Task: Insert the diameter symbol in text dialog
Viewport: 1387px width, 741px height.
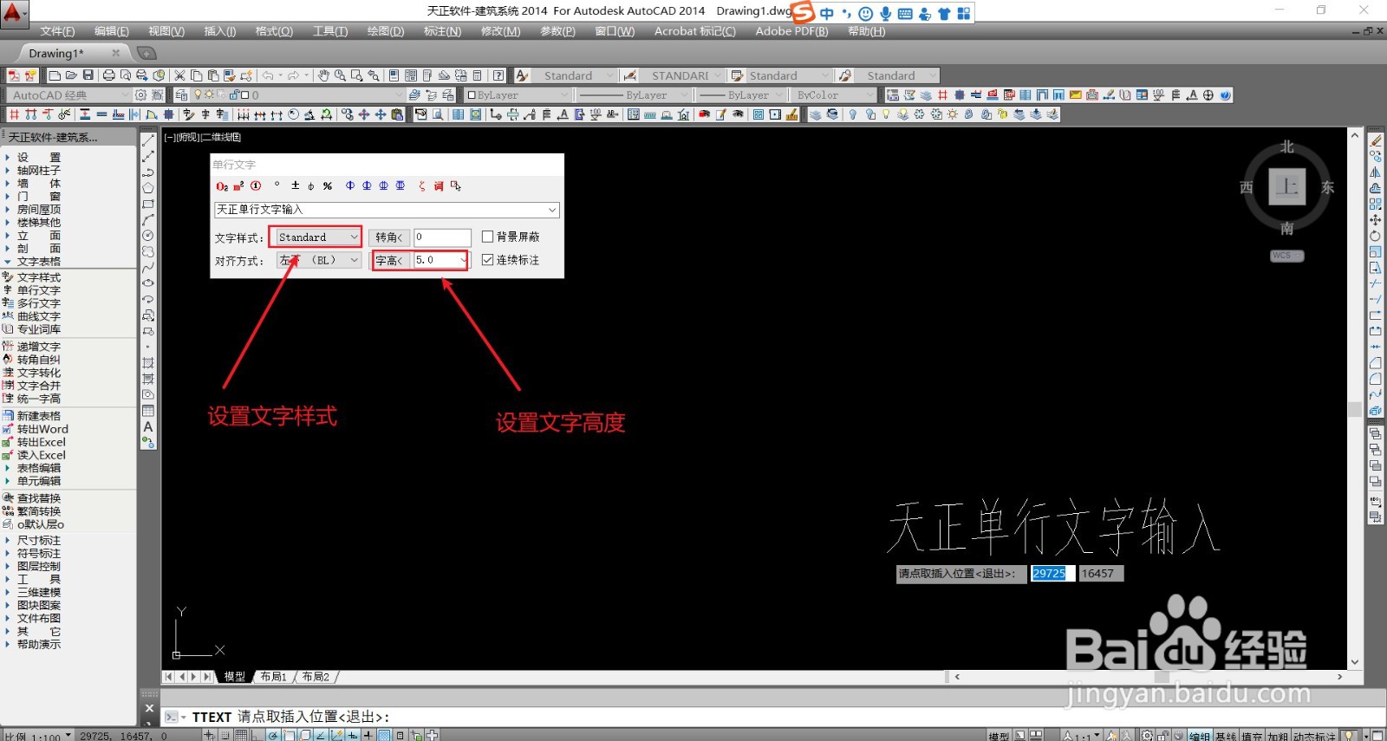Action: coord(311,185)
